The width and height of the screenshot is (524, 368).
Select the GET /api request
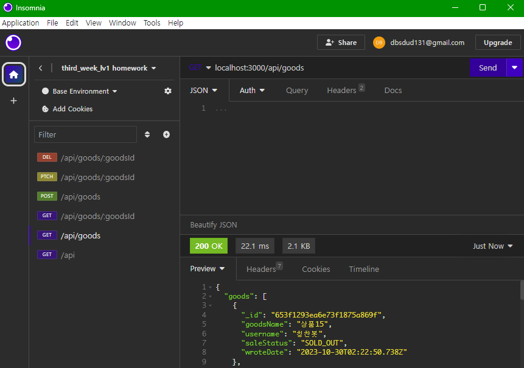tap(105, 255)
